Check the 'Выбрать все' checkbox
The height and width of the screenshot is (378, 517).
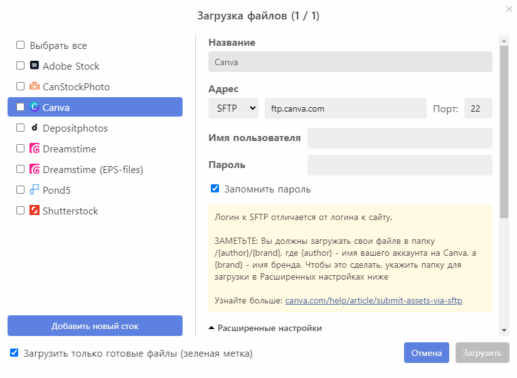(x=21, y=45)
